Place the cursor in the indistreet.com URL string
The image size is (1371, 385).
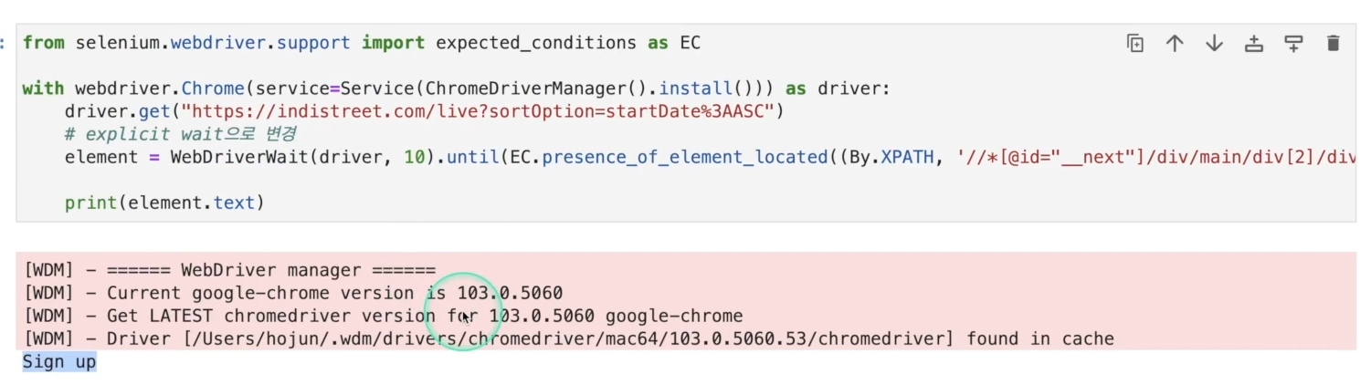tap(473, 111)
